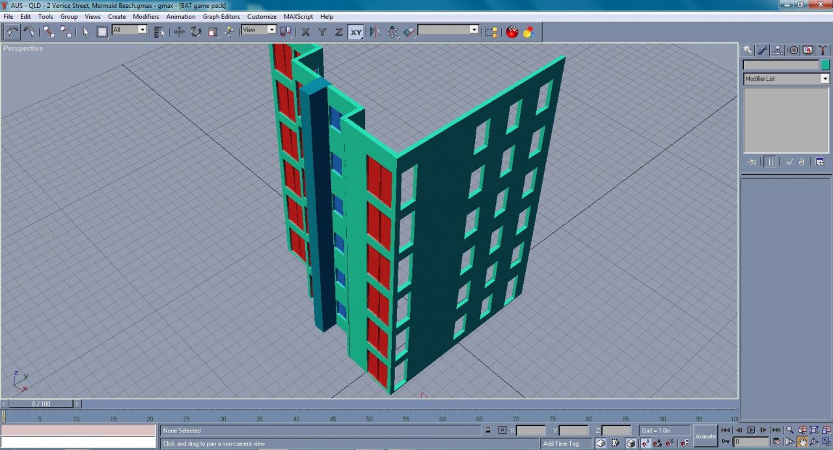This screenshot has height=450, width=833.
Task: Click the Undo arrow button
Action: tap(12, 31)
